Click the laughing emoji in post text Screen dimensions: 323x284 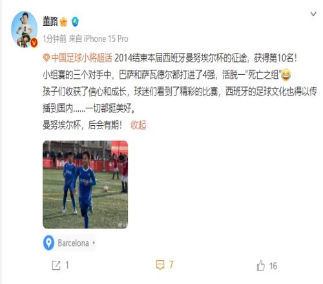(x=286, y=75)
